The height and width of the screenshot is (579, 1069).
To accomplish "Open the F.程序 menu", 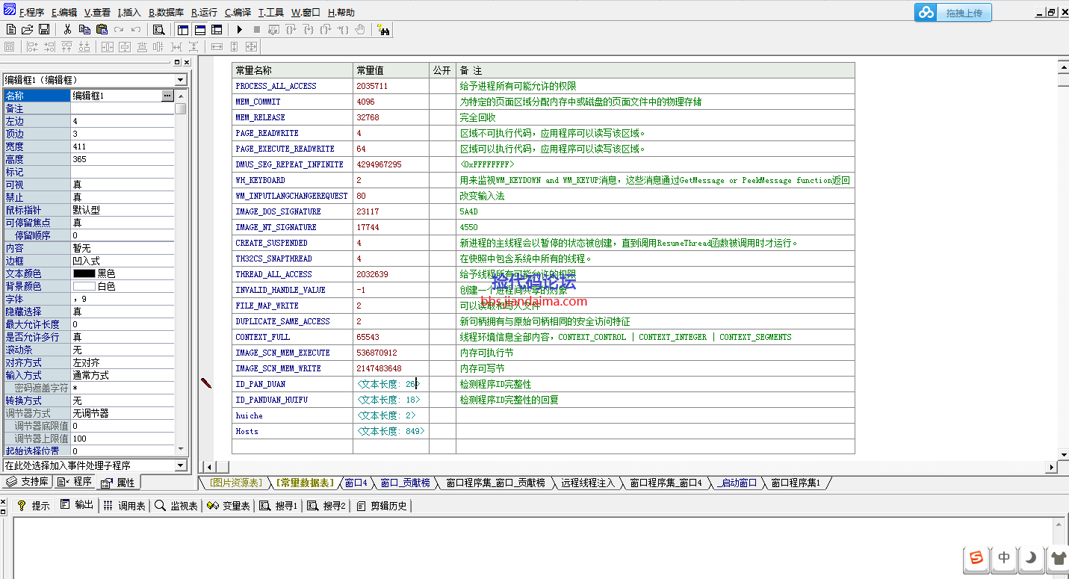I will coord(31,13).
